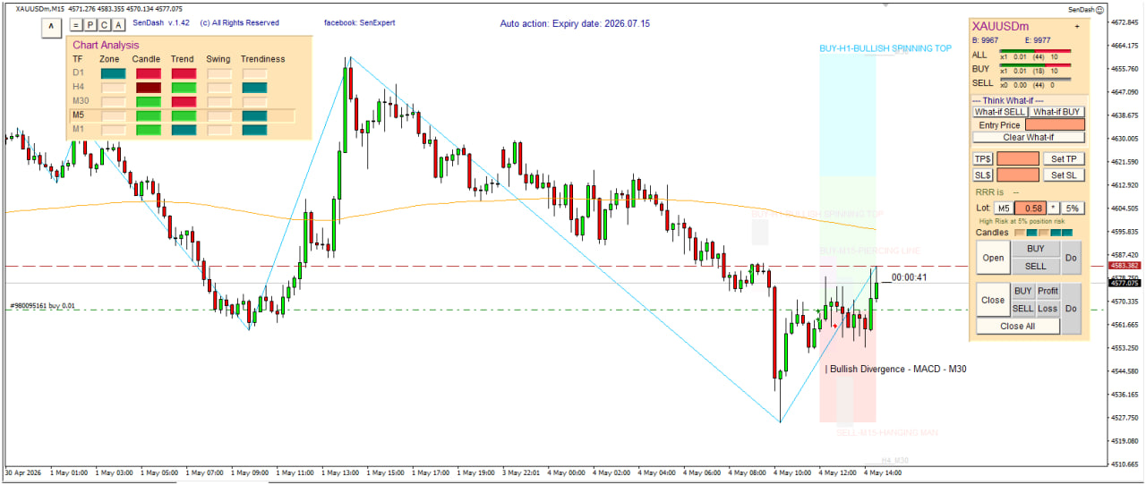Click the * button beside the lot

point(1054,208)
